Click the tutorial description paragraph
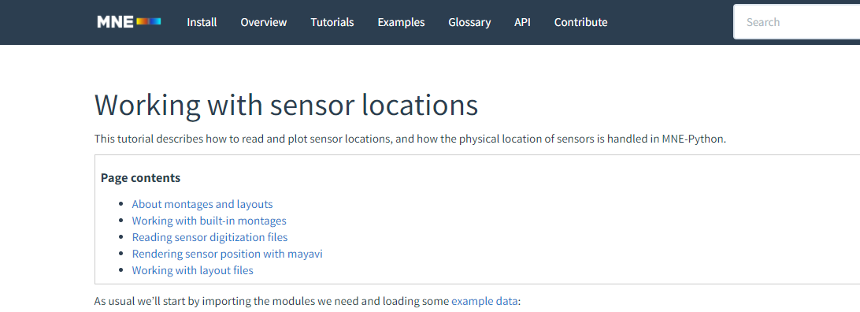Screen dimensions: 860x312 (x=410, y=139)
